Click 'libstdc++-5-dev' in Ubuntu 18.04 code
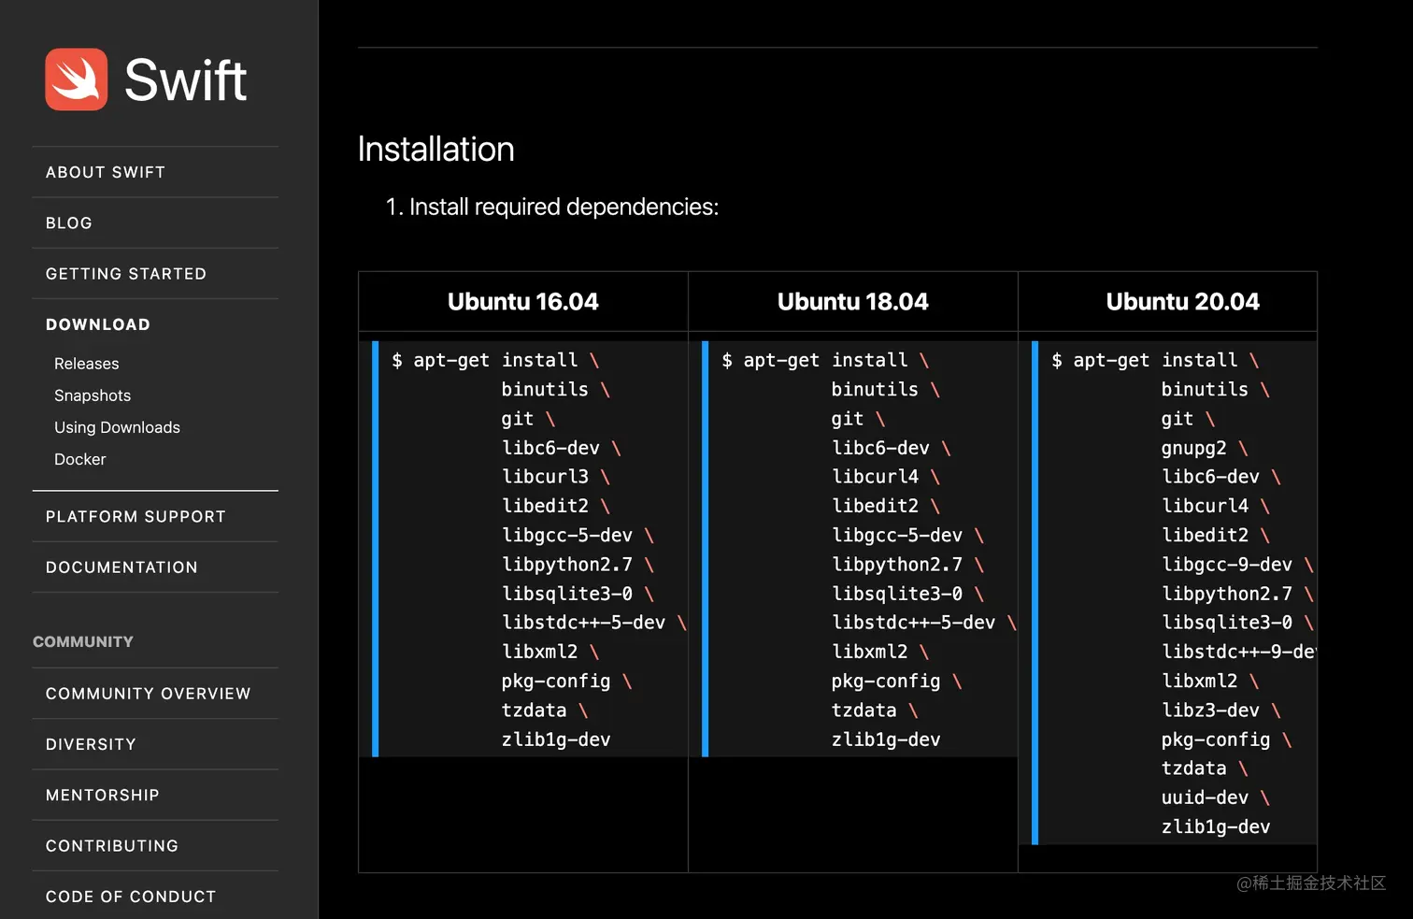 coord(914,623)
